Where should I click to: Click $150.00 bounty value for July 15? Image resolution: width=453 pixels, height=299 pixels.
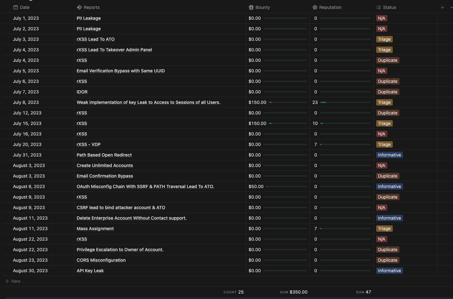coord(257,123)
